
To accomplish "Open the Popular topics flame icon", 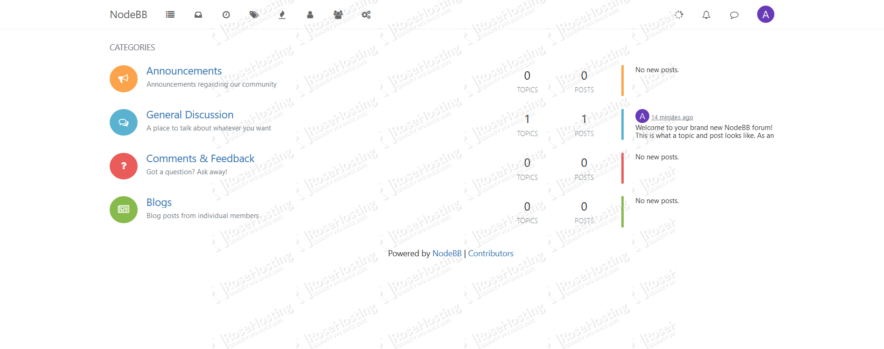I will pyautogui.click(x=282, y=15).
